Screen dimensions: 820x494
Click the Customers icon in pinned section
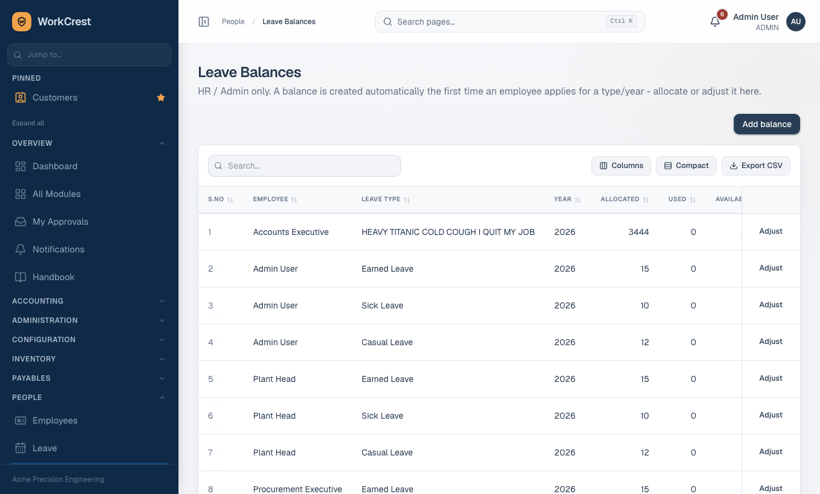click(20, 98)
